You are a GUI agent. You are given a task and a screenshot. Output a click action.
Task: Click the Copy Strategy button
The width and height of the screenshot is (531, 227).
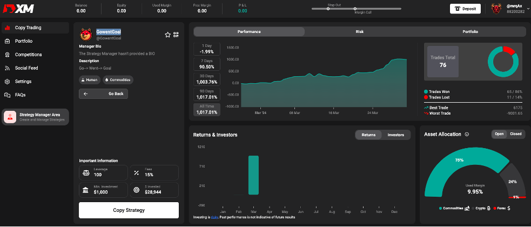tap(129, 210)
